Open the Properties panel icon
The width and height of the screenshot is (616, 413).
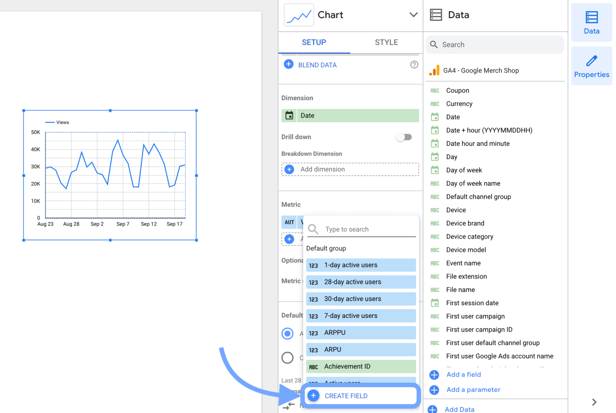592,65
